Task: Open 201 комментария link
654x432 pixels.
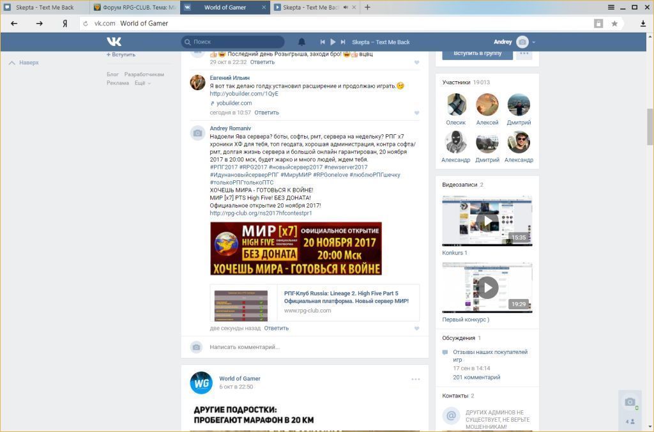Action: (476, 377)
